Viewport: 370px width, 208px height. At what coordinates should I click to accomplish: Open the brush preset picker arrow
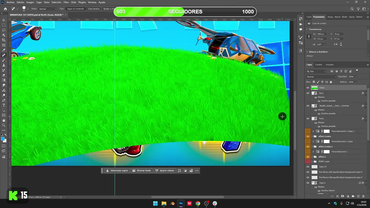28,9
